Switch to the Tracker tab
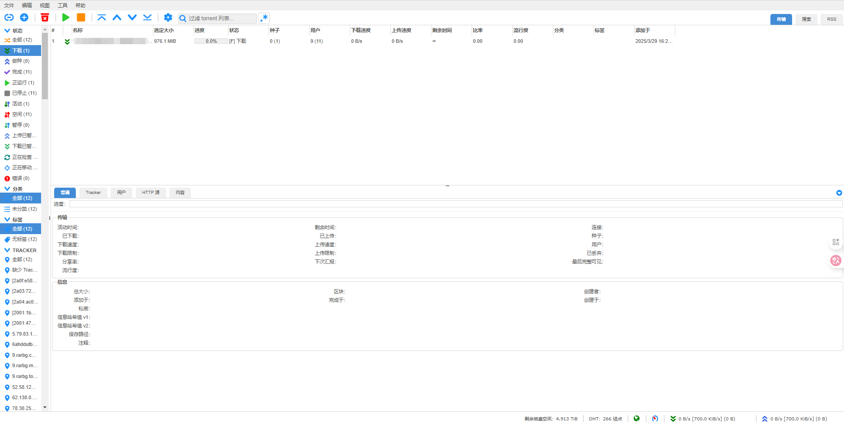The image size is (844, 424). click(93, 193)
